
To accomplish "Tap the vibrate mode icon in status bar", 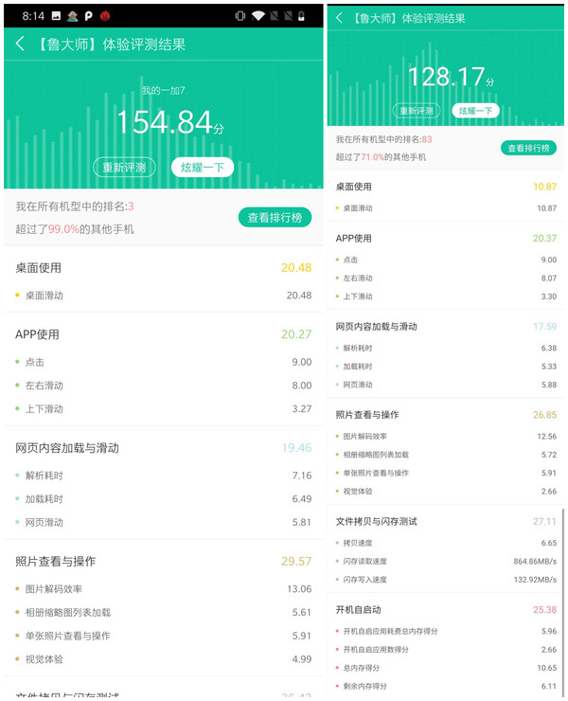I will 240,16.
